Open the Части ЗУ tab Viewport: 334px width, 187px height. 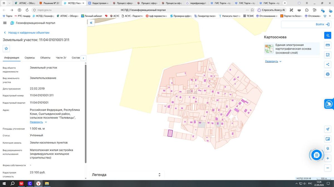point(61,58)
